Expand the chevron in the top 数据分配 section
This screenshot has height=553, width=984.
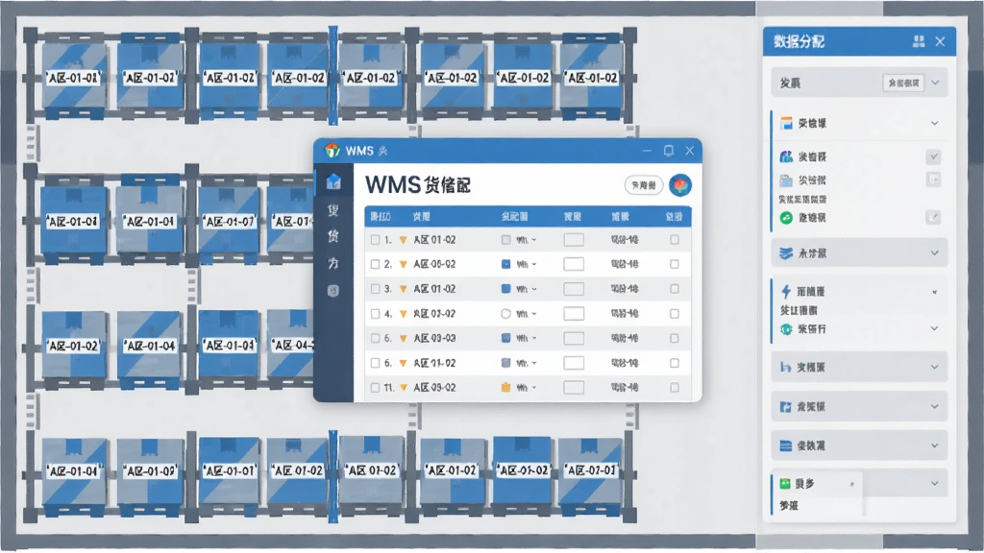tap(935, 83)
